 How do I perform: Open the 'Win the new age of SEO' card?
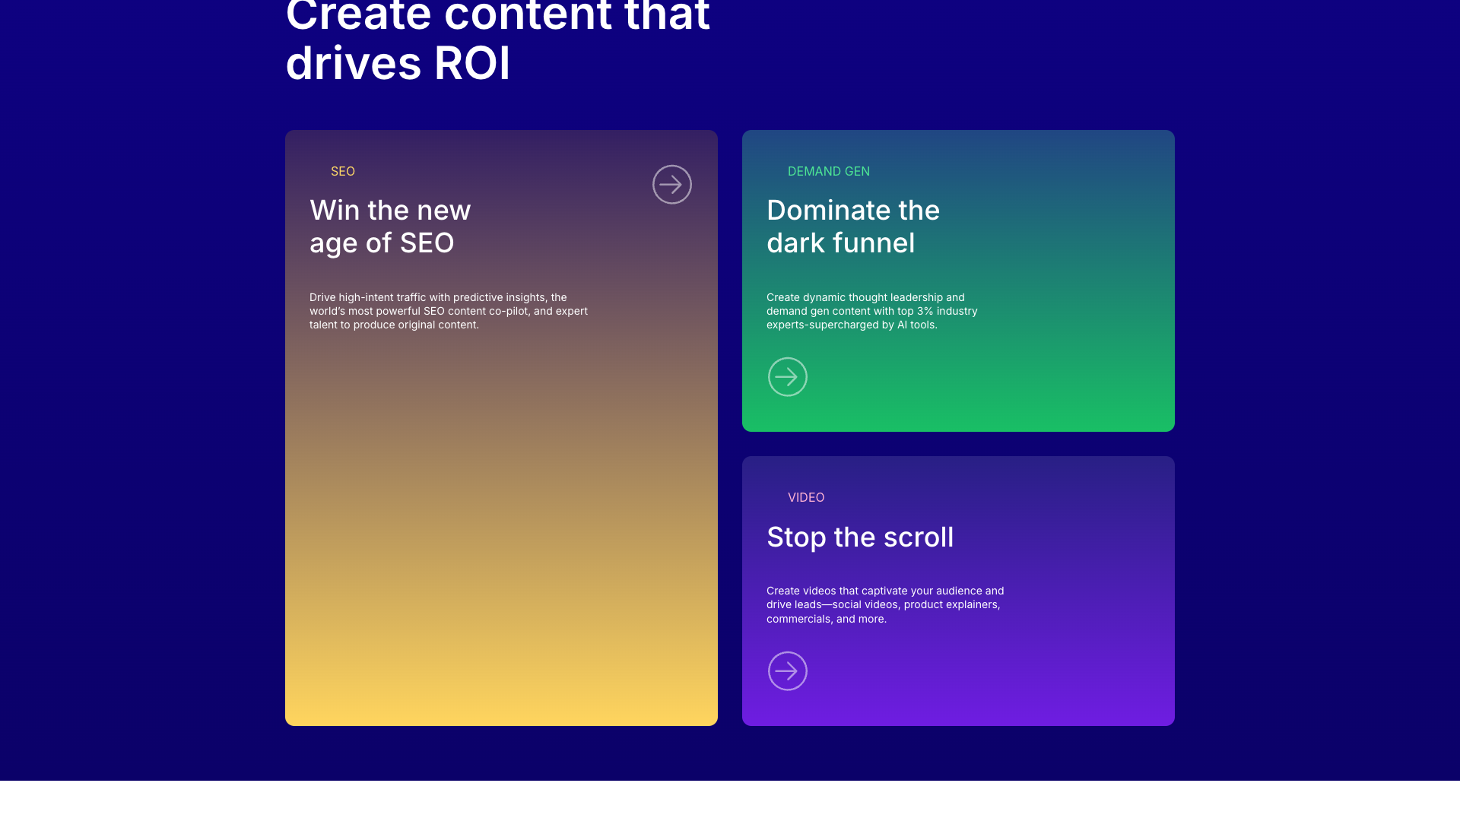[x=501, y=426]
